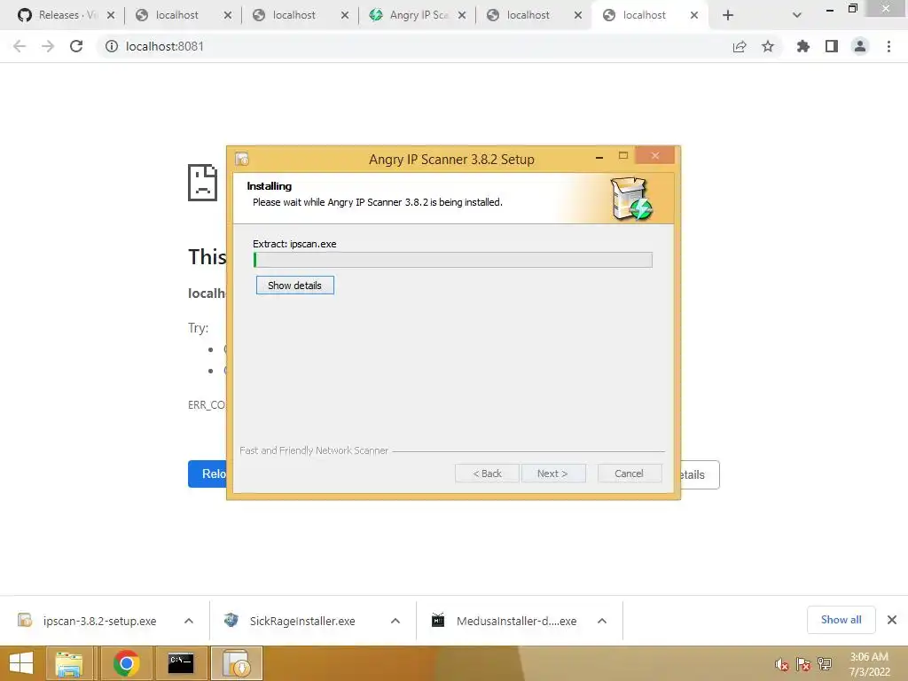Open Chrome's three-dot menu
908x681 pixels.
[888, 46]
